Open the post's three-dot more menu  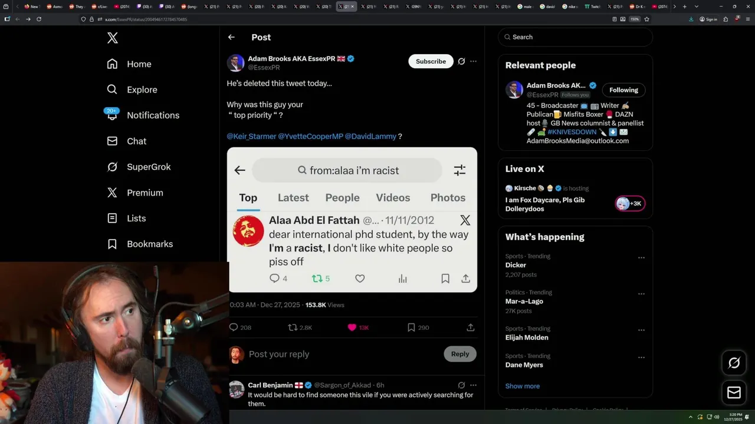(473, 61)
